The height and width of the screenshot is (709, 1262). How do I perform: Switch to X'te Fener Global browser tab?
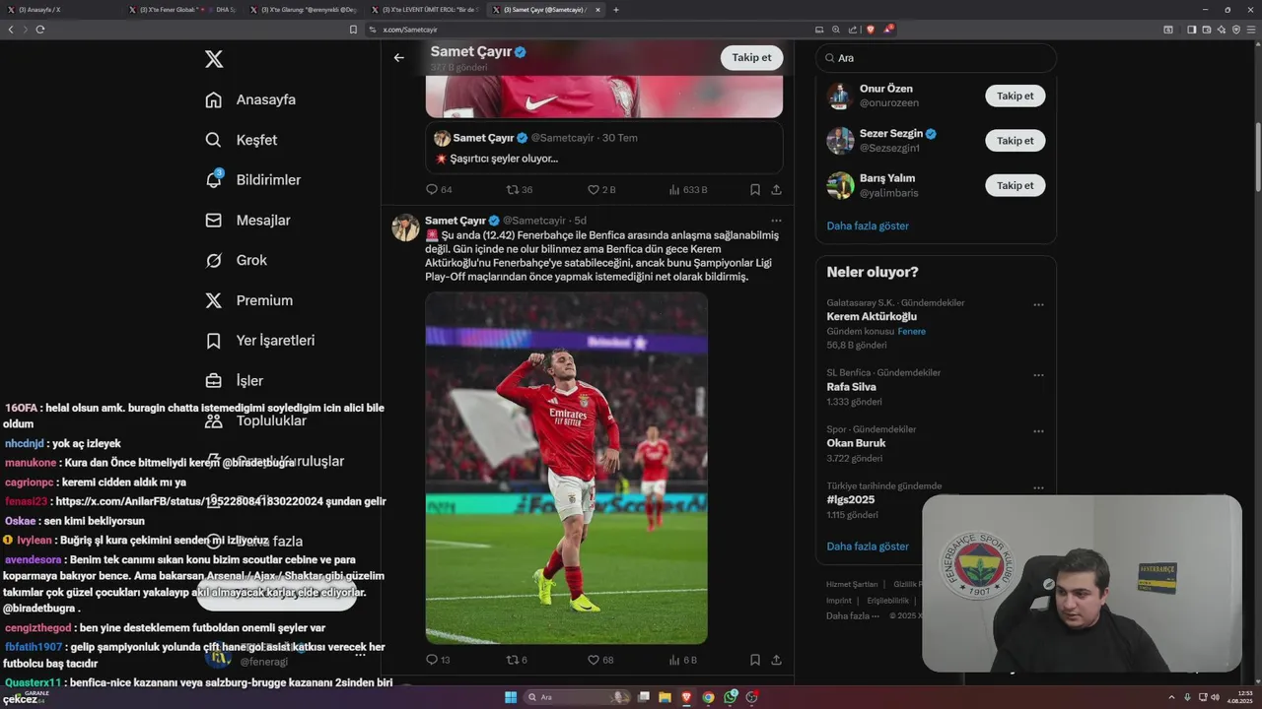coord(182,10)
